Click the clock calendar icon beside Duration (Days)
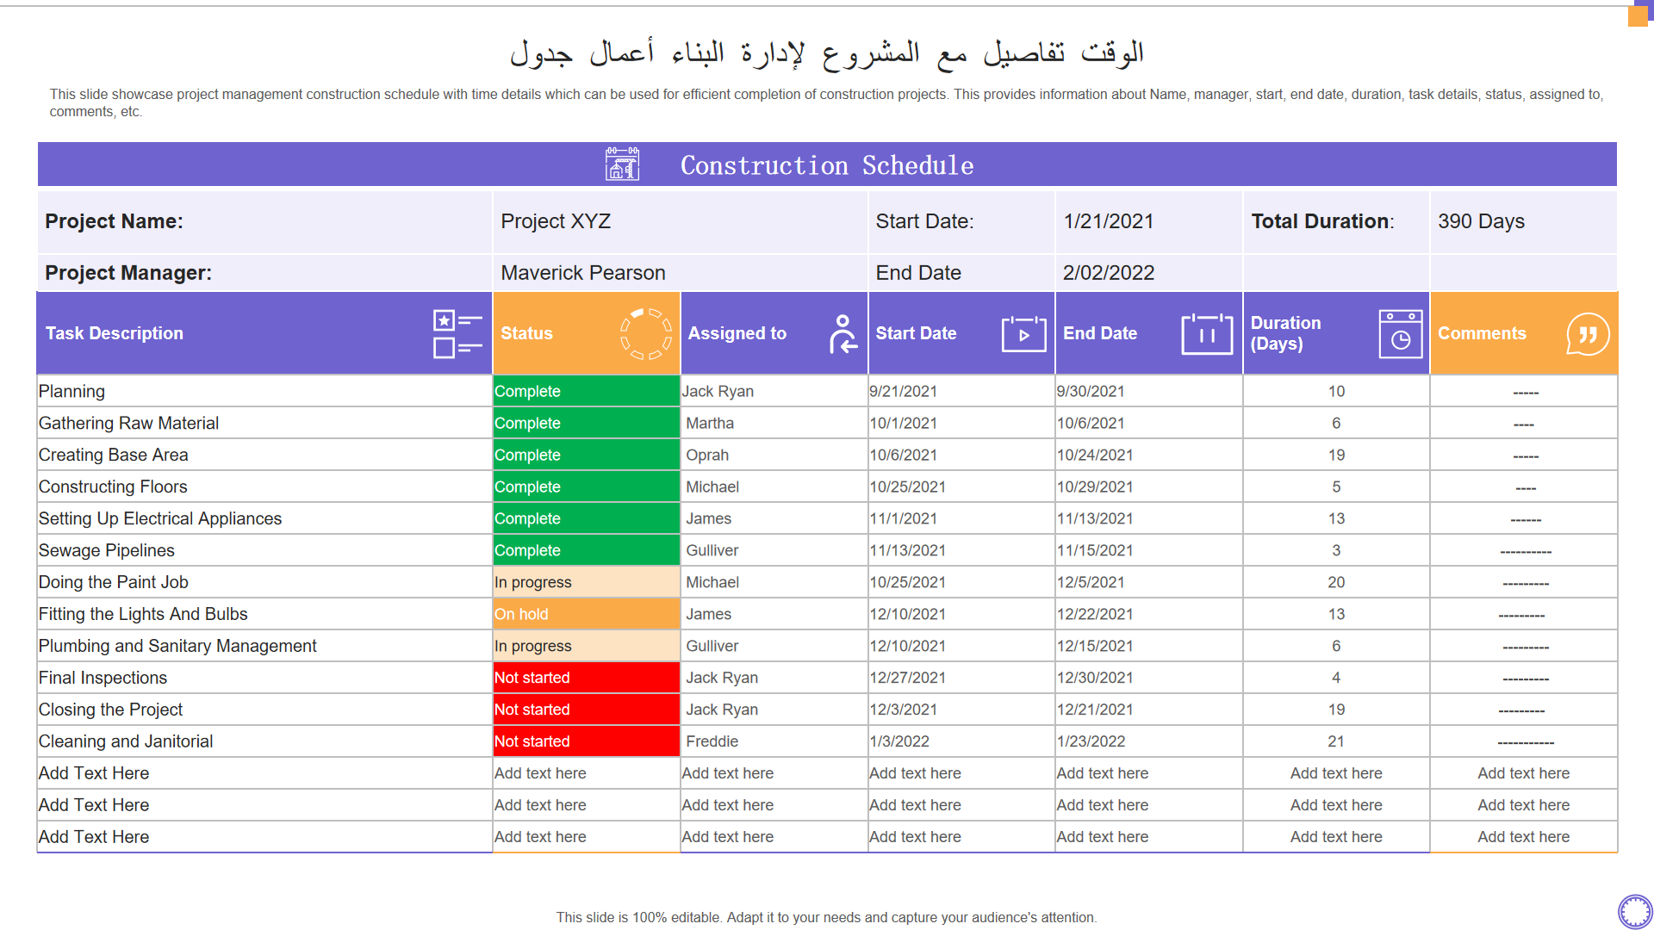1654x930 pixels. click(1401, 334)
